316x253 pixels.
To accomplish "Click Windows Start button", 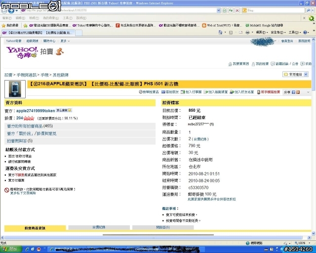I will pyautogui.click(x=10, y=250).
